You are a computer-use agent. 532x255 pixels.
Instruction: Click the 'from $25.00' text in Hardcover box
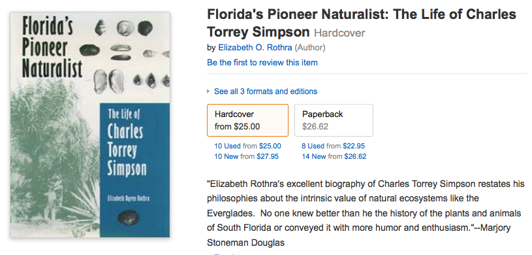coord(237,127)
